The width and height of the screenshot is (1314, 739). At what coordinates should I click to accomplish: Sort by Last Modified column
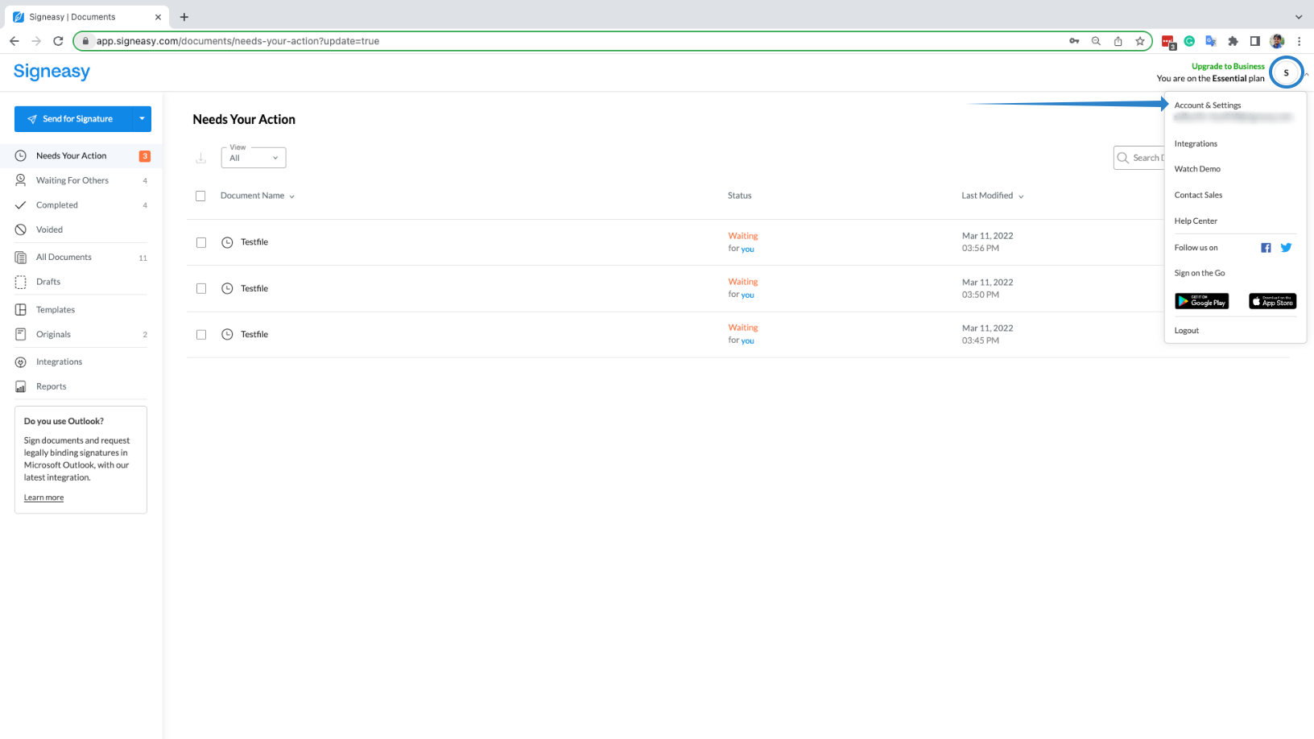click(993, 196)
